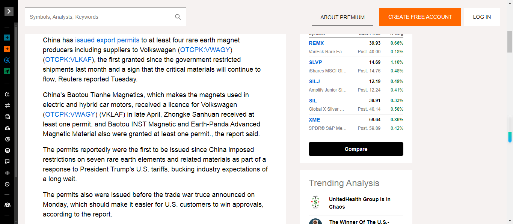Click 'Amplify Junior Si...' fund name
513x224 pixels.
[327, 90]
